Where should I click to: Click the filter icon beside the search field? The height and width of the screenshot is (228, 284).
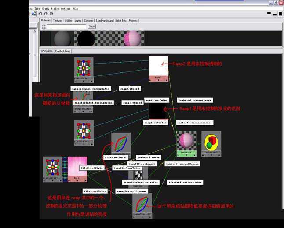coord(44,27)
